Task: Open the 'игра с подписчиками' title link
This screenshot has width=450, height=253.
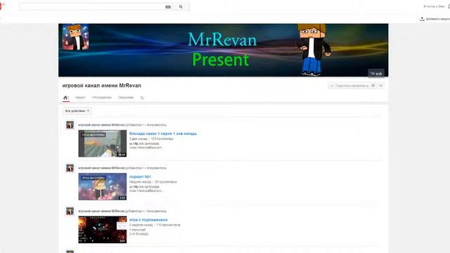Action: [148, 220]
